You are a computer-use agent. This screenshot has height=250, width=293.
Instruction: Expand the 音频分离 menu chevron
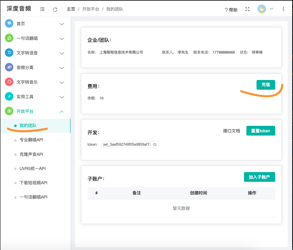coord(62,68)
